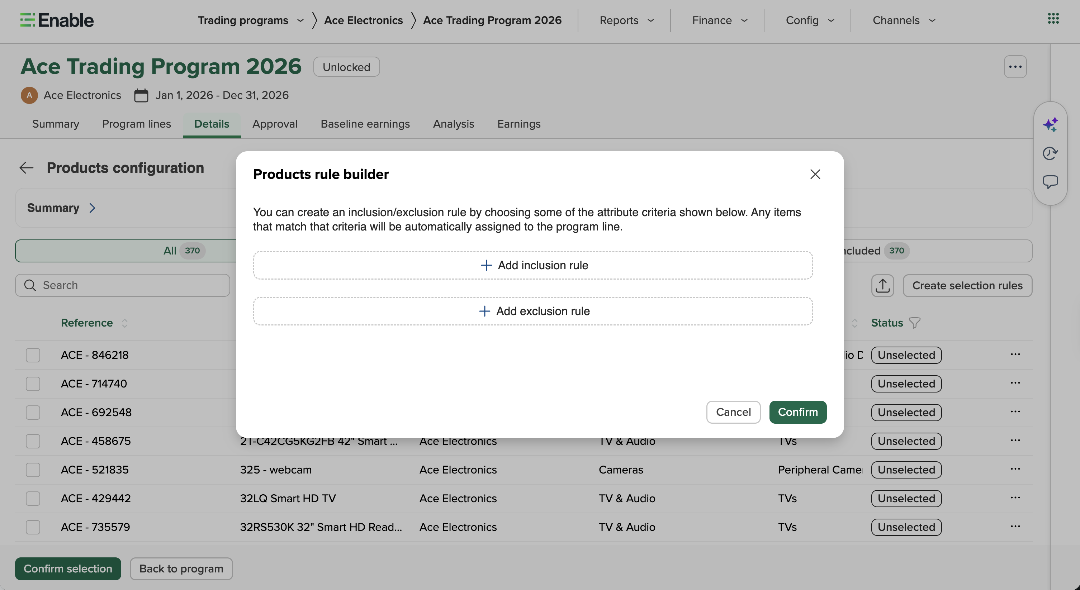
Task: Open the program ellipsis options menu
Action: [x=1015, y=67]
